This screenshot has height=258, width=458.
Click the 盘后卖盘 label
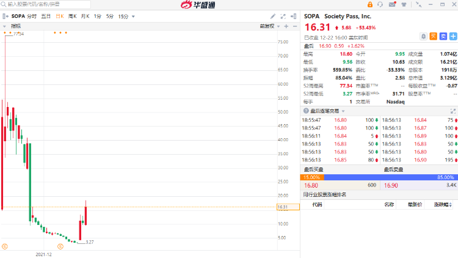[x=393, y=170]
